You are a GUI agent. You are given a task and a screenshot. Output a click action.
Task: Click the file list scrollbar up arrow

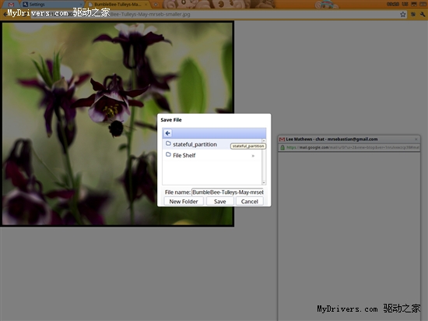264,140
